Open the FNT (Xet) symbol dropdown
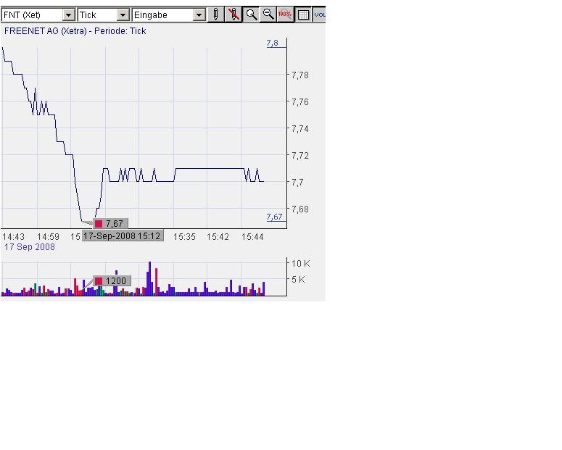The height and width of the screenshot is (450, 562). [x=68, y=15]
